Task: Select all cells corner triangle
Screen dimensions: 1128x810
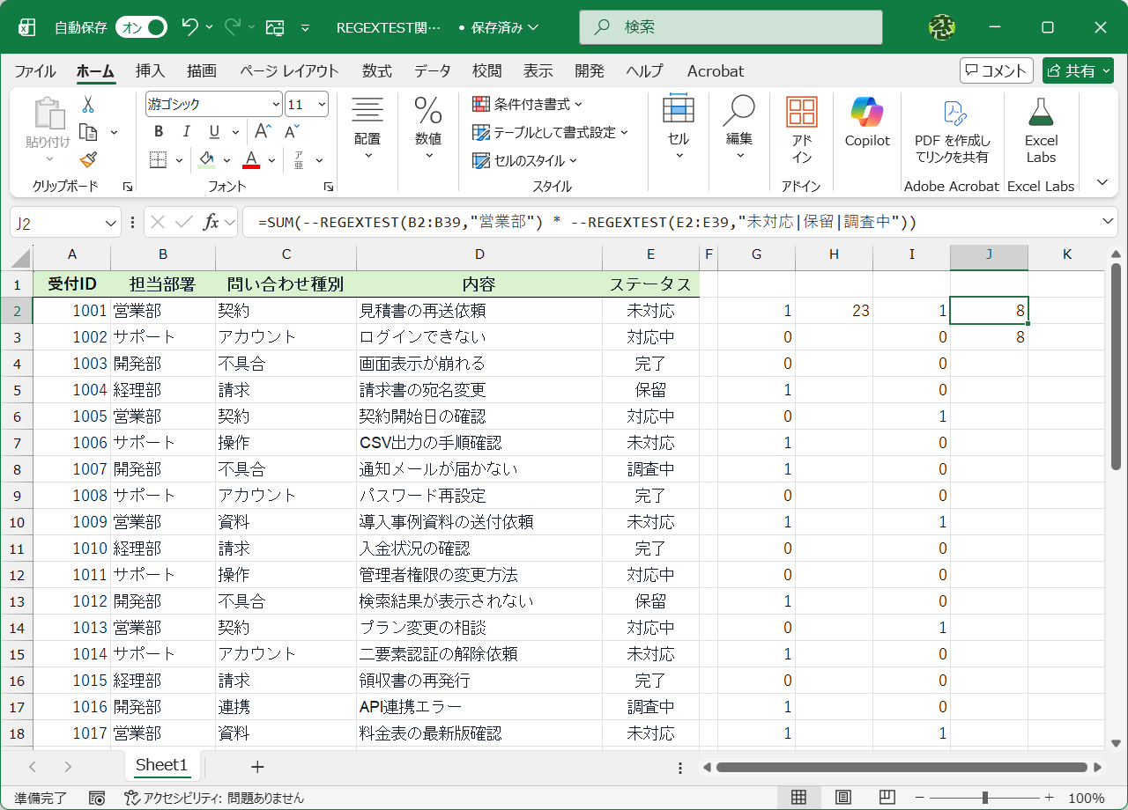Action: pos(17,258)
